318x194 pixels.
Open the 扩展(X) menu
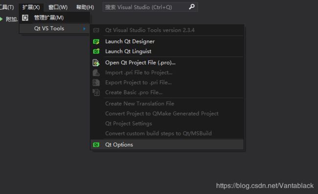[x=31, y=7]
